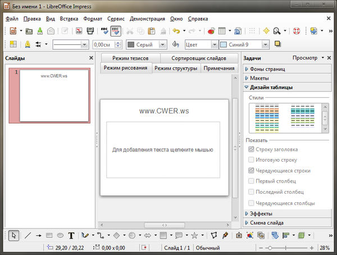Select the Rectangle drawing tool

pyautogui.click(x=49, y=236)
